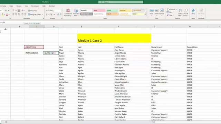221x124 pixels.
Task: Switch to the View tab
Action: click(x=26, y=6)
